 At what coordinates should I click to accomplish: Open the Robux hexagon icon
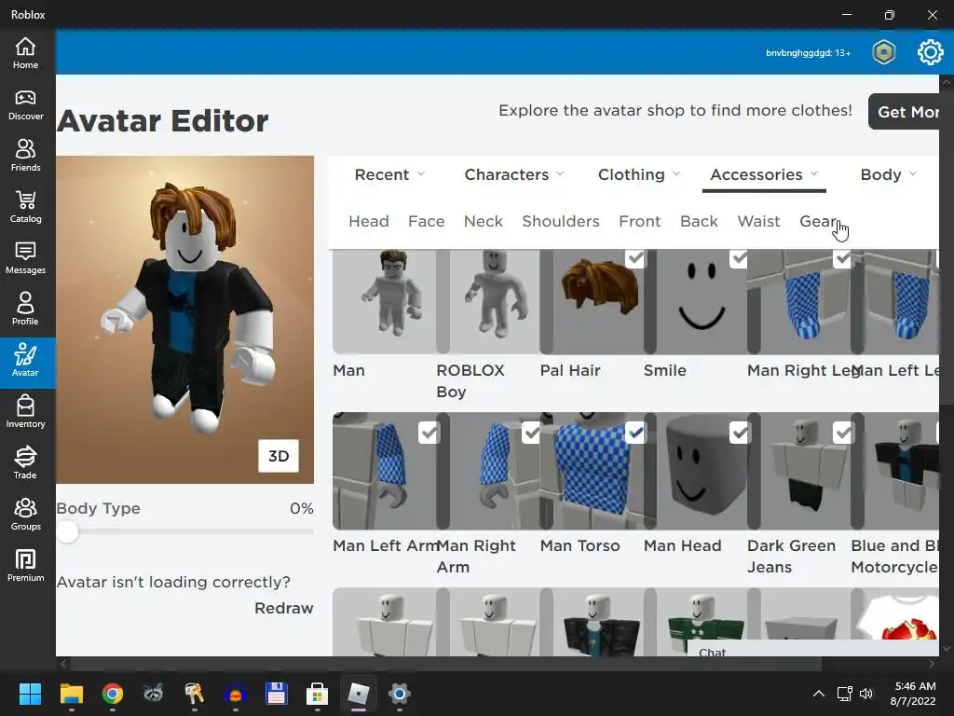(883, 52)
